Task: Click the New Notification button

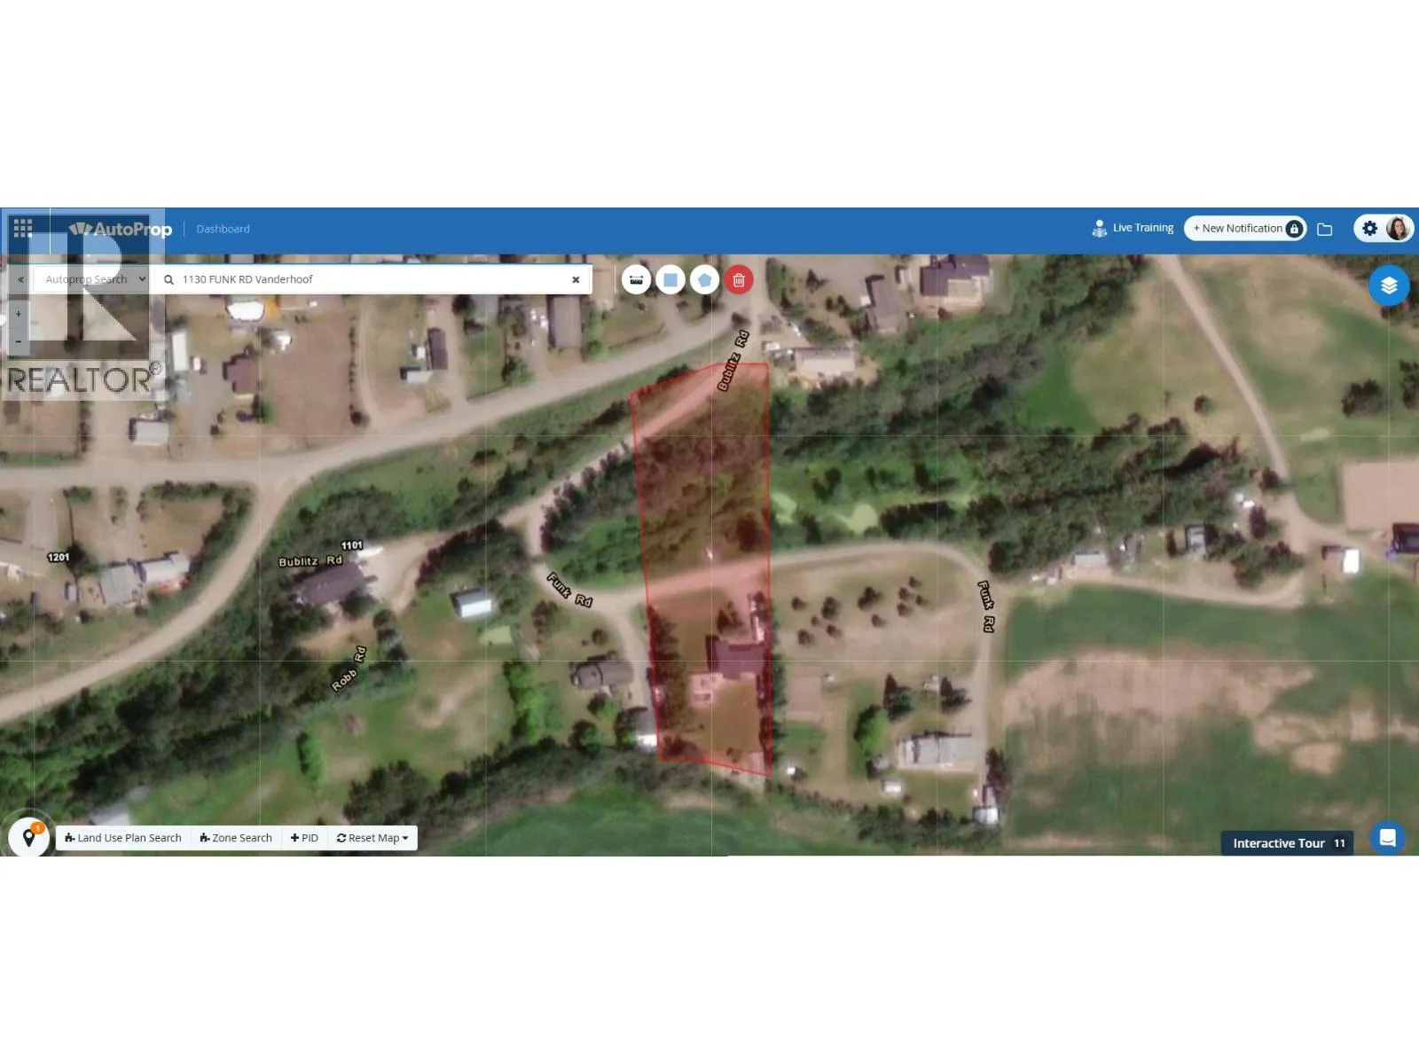Action: tap(1244, 229)
